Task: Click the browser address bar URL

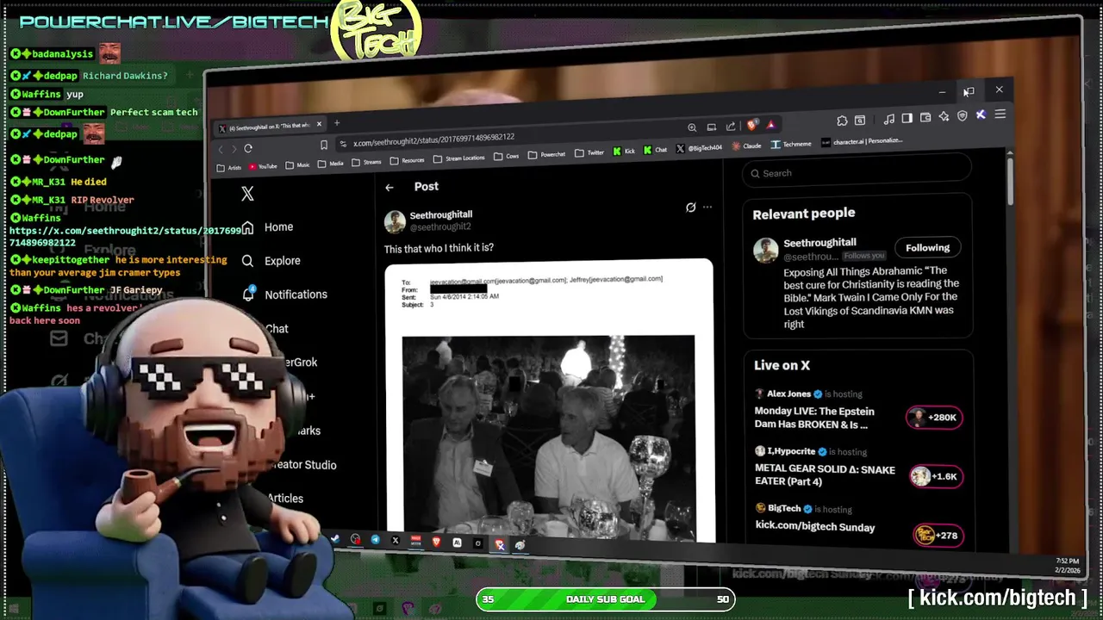Action: 433,140
